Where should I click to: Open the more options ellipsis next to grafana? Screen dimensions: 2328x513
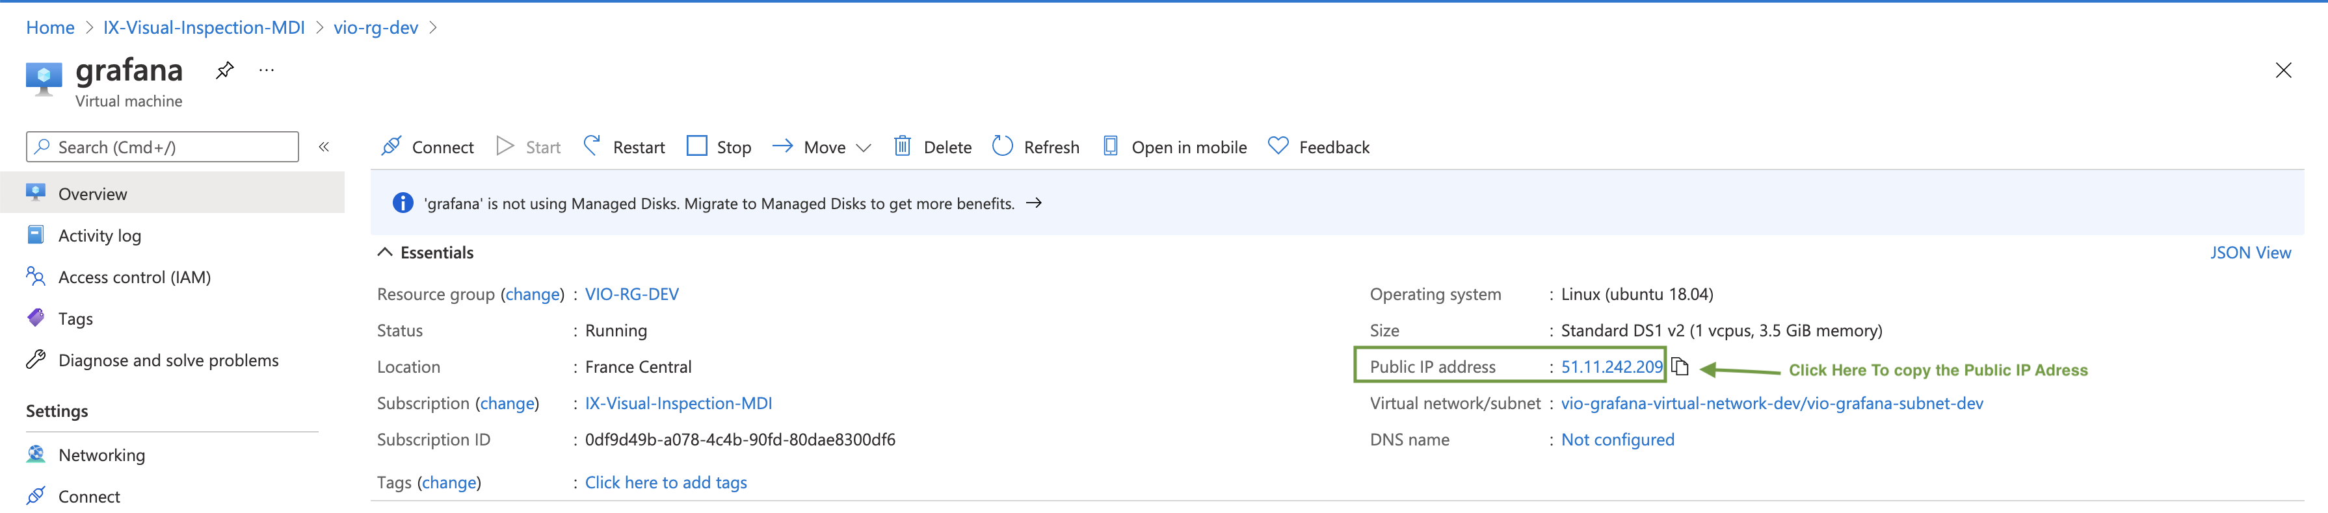[267, 69]
